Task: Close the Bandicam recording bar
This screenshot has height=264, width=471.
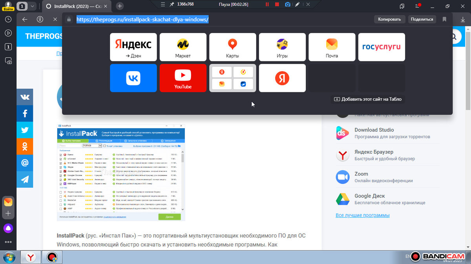Action: tap(308, 4)
